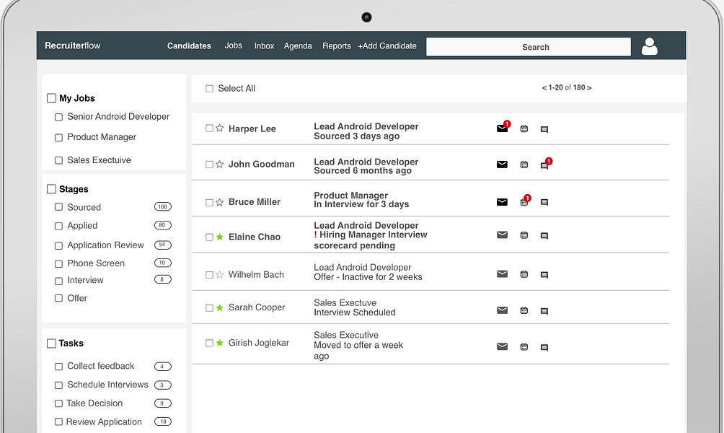This screenshot has height=433, width=724.
Task: Open the user profile icon
Action: [x=649, y=46]
